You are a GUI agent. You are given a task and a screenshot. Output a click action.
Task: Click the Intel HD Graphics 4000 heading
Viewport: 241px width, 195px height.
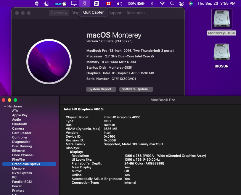(84, 109)
